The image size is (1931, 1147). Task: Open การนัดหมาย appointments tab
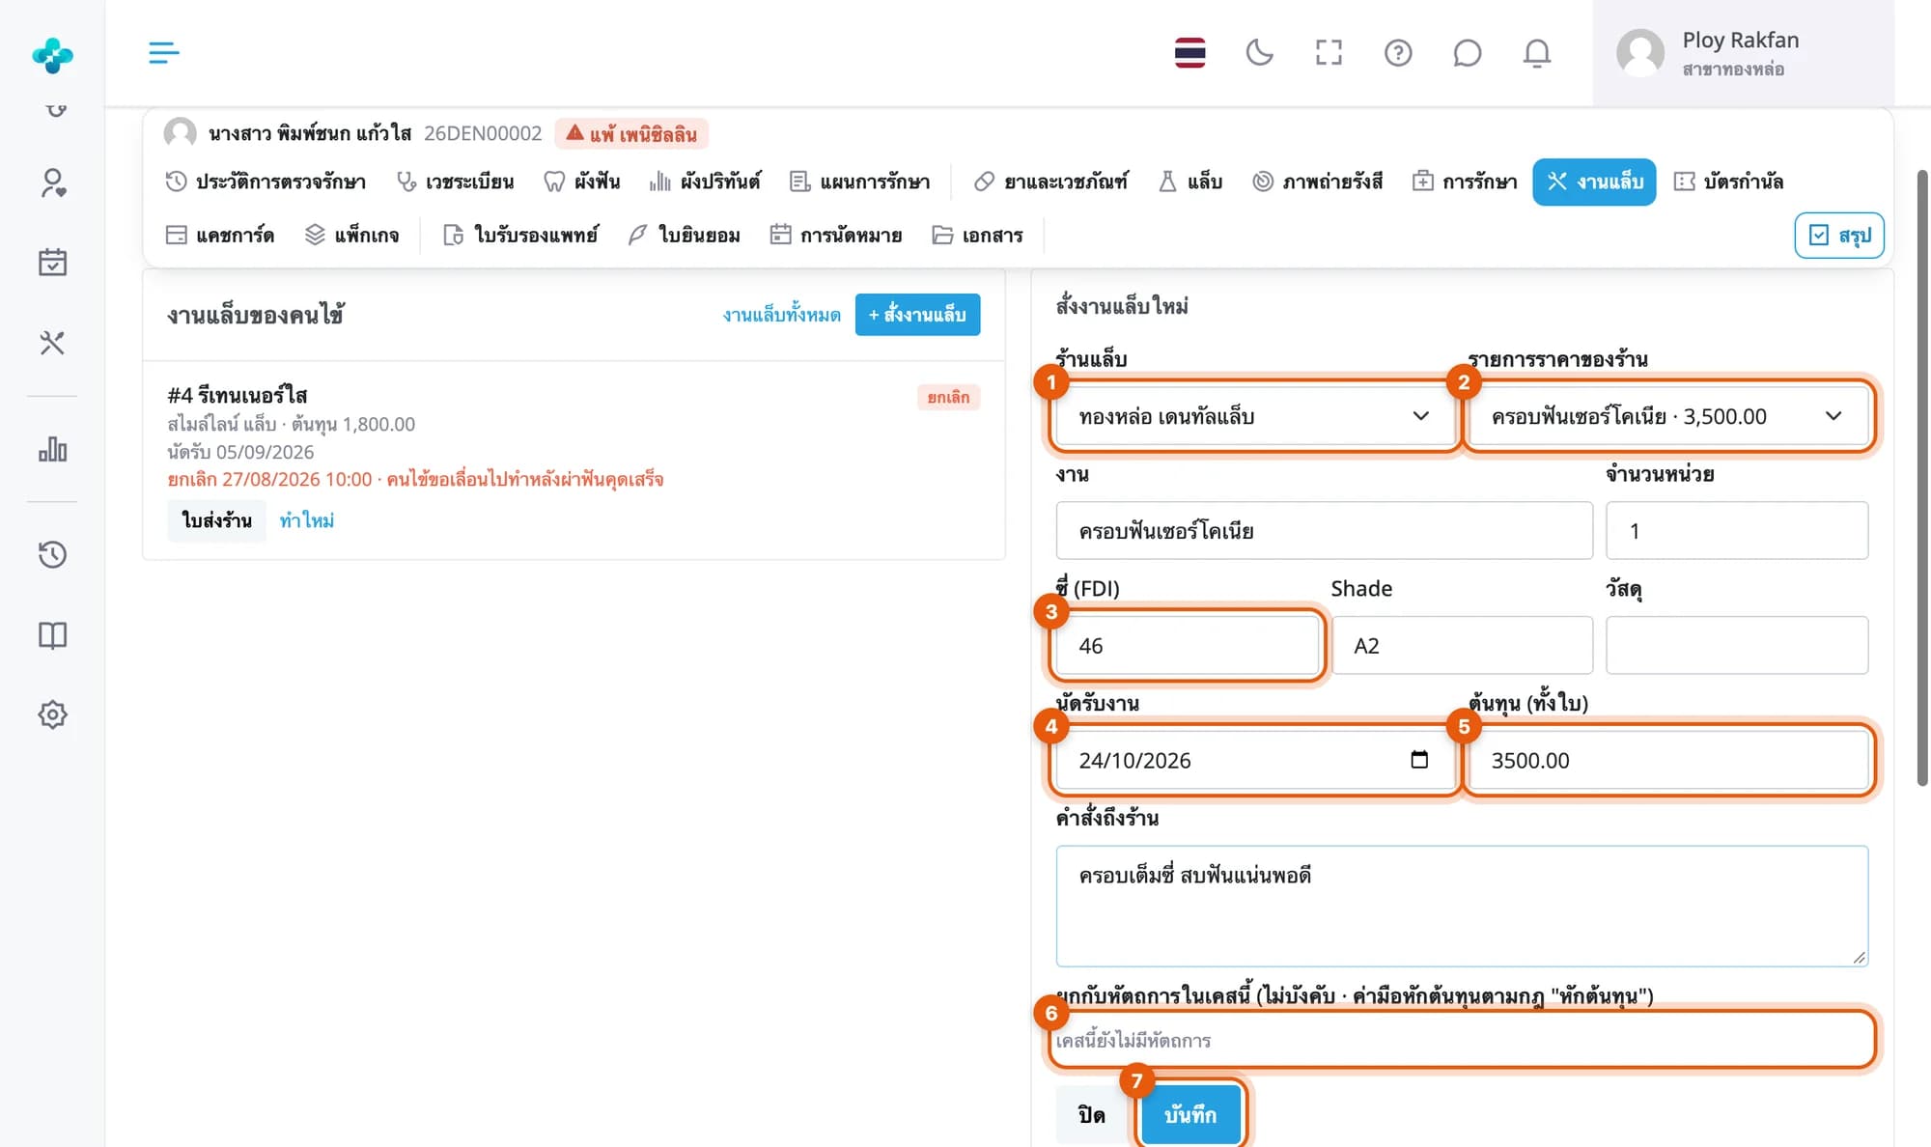(836, 235)
